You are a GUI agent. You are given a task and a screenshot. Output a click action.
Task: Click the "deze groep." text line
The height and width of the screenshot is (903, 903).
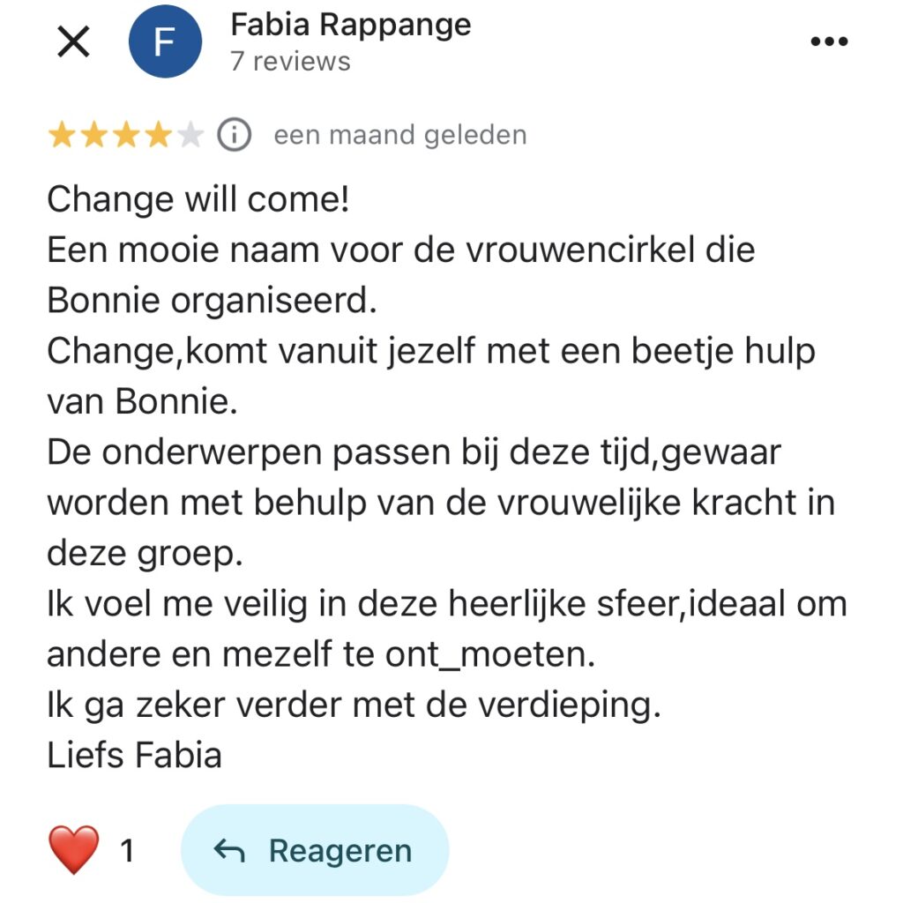pos(144,554)
